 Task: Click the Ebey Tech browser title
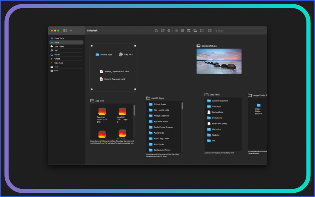click(x=214, y=95)
